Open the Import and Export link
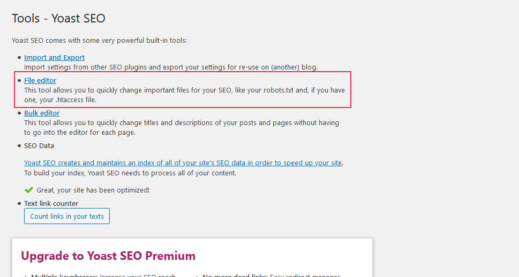The width and height of the screenshot is (519, 277). (x=54, y=58)
